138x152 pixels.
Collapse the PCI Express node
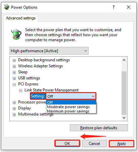(14, 84)
